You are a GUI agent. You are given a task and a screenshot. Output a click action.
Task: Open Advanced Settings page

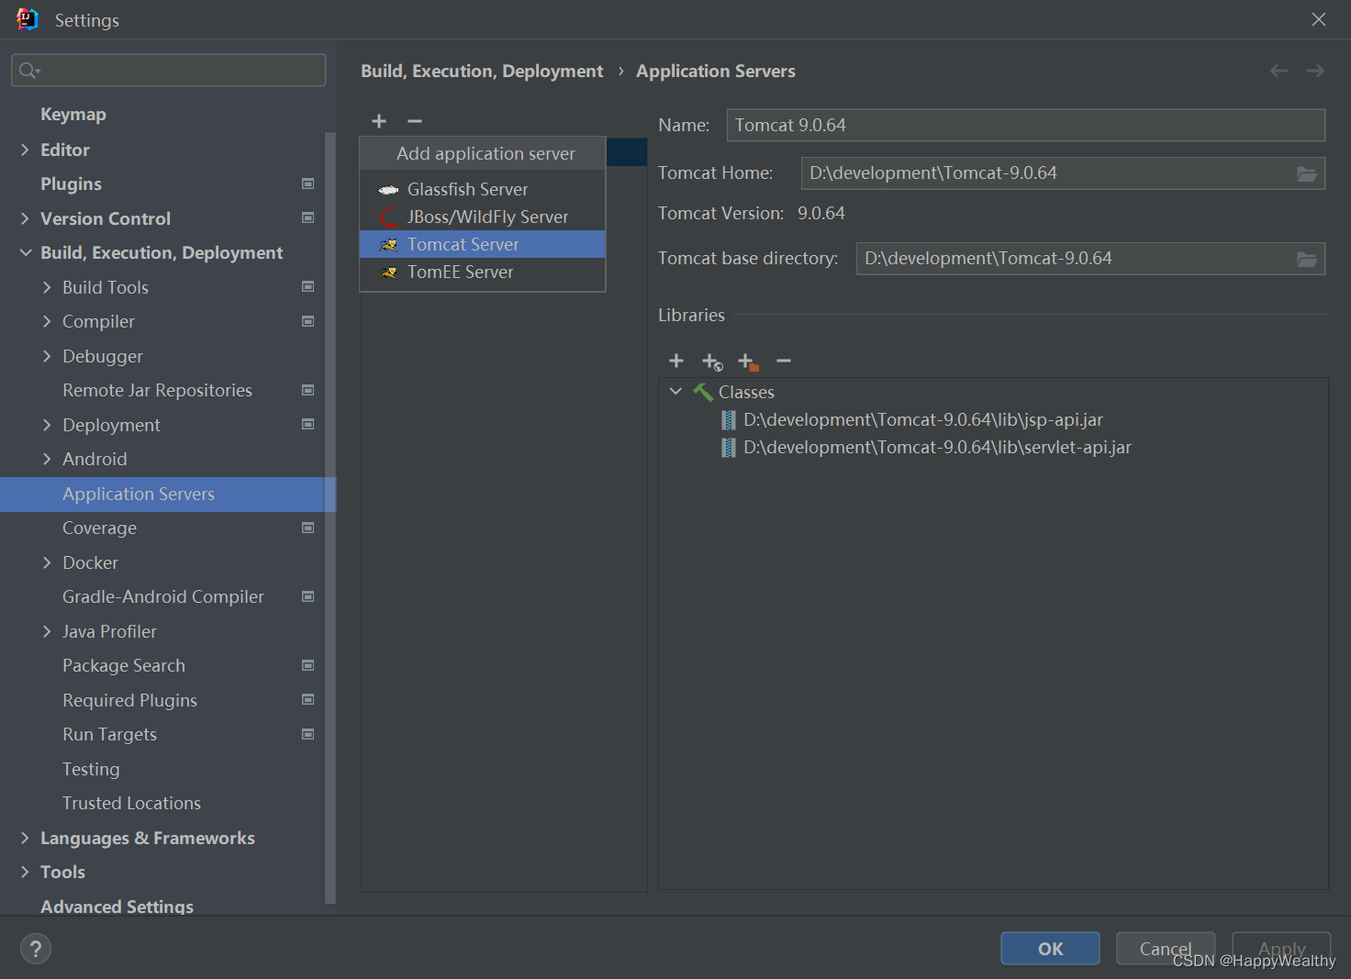(x=117, y=907)
